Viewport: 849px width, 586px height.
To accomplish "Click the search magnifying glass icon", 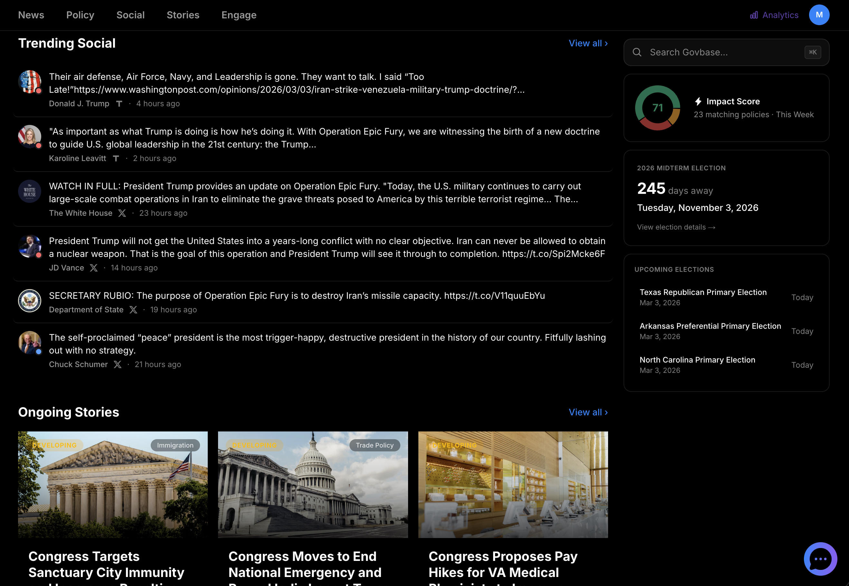I will [x=637, y=52].
